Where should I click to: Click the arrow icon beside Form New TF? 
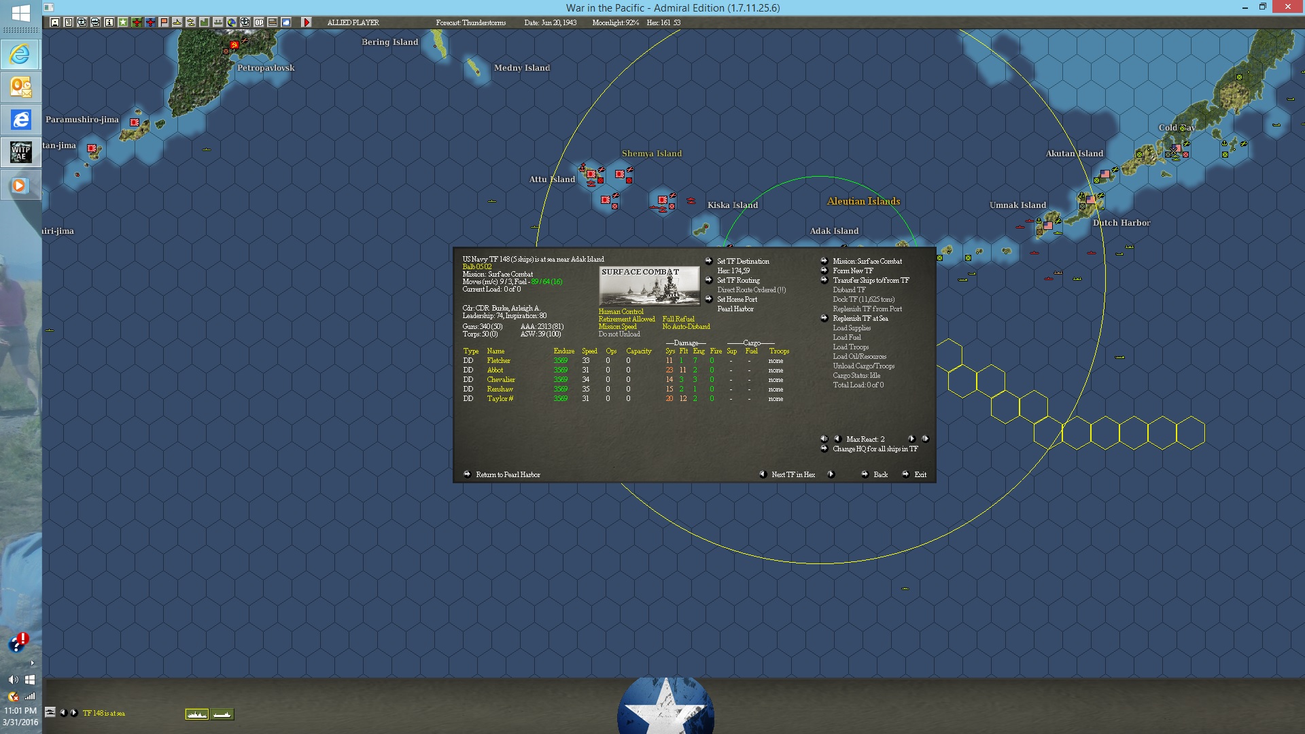(x=824, y=270)
